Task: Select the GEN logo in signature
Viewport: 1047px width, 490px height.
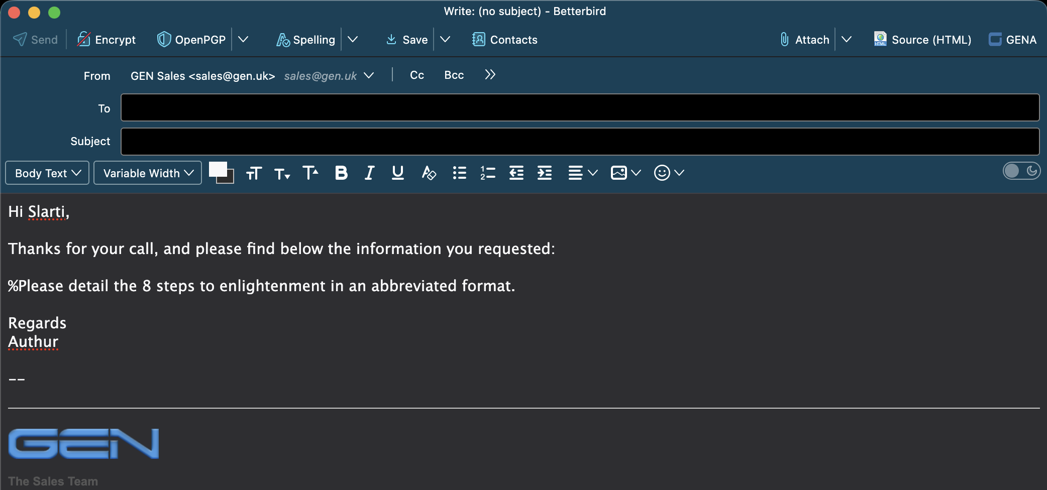Action: point(83,444)
